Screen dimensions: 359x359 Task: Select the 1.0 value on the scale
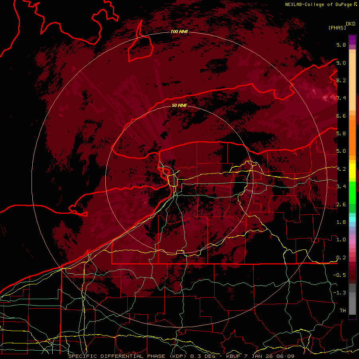coord(341,240)
